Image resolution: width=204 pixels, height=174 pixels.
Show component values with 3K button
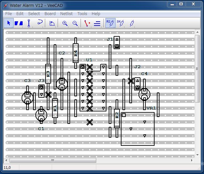121,23
